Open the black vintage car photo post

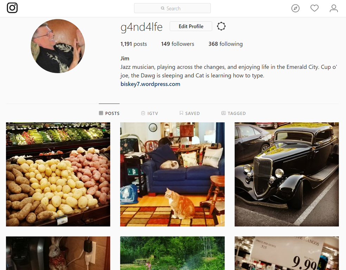click(x=287, y=174)
